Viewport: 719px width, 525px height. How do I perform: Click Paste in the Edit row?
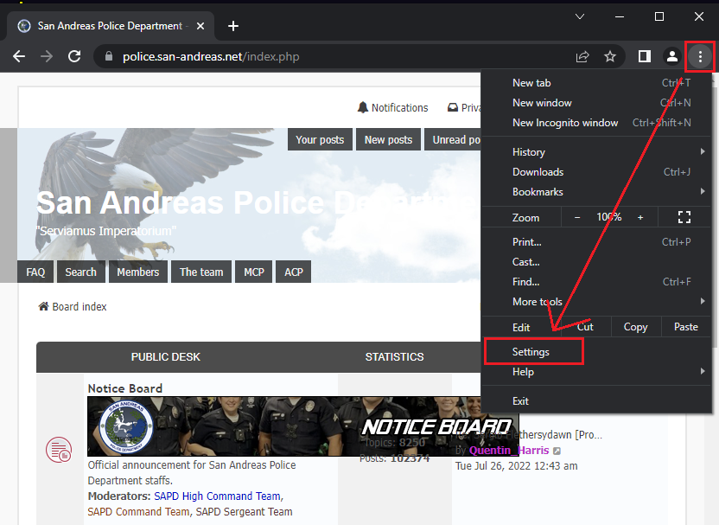pos(686,327)
